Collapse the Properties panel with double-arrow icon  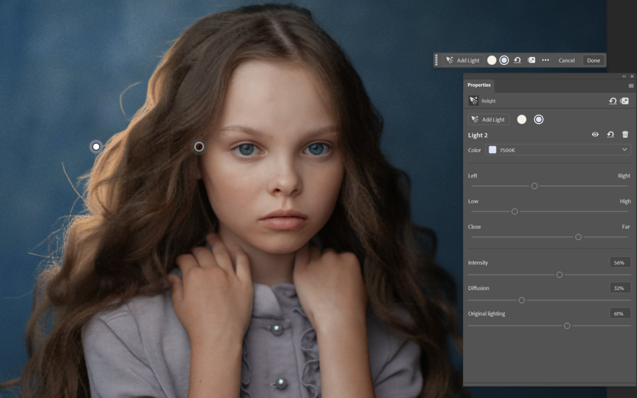(624, 76)
